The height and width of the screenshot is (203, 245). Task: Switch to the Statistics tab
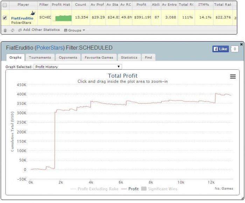pos(129,57)
